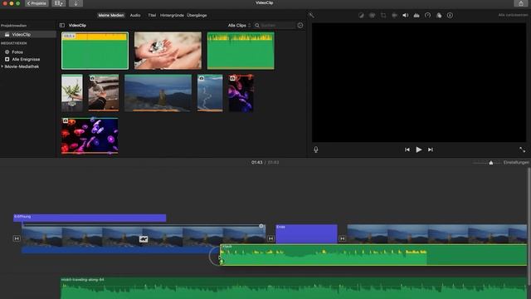Viewport: 531px width, 299px height.
Task: Select the green waveform audio clip thumbnail
Action: (241, 51)
